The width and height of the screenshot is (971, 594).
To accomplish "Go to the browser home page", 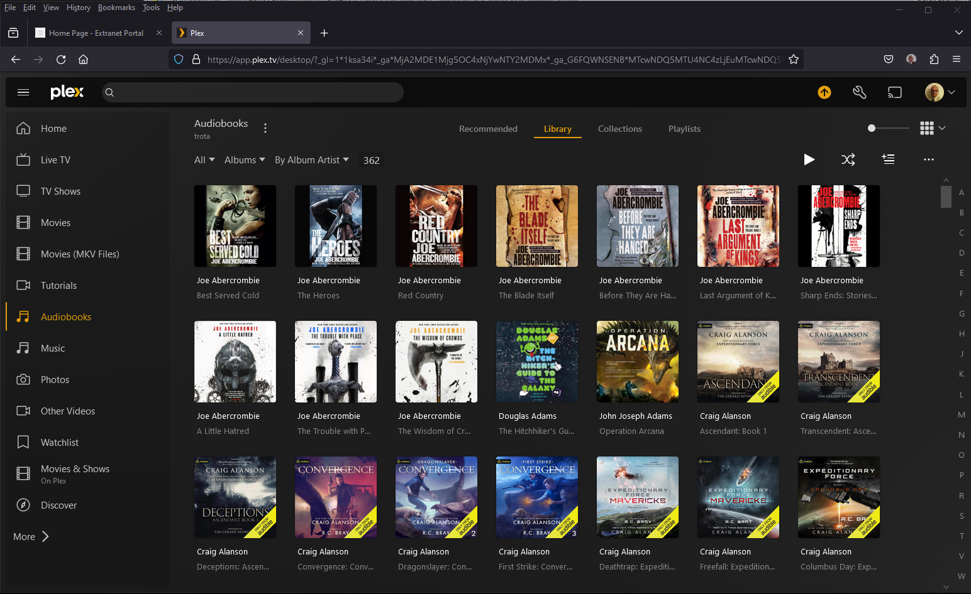I will point(83,60).
